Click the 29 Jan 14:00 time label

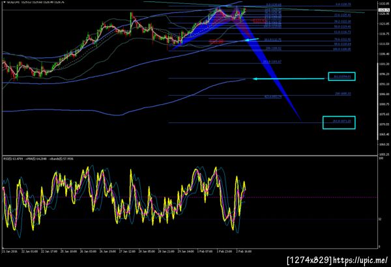[186, 251]
